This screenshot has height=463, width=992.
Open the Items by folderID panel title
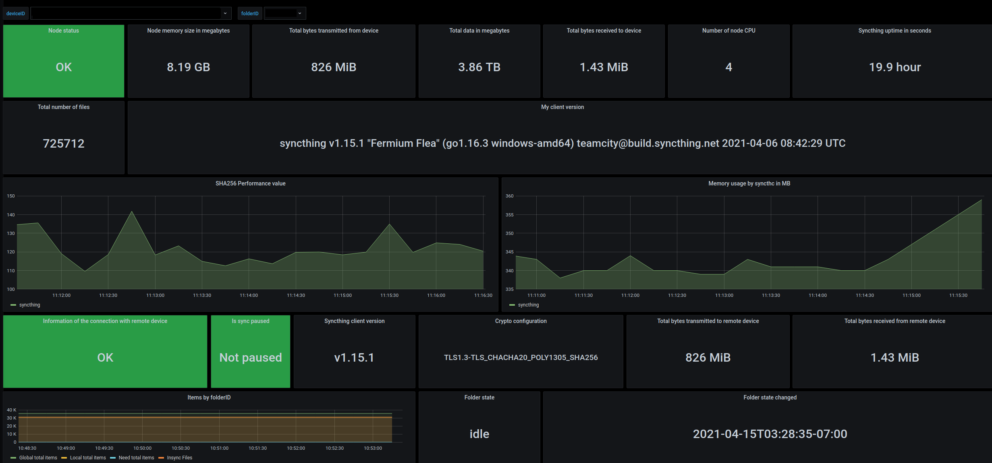click(x=209, y=397)
